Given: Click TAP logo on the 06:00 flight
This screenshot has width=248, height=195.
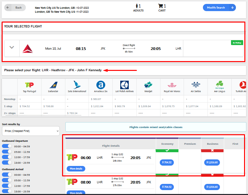Looking at the screenshot, I should tap(72, 157).
